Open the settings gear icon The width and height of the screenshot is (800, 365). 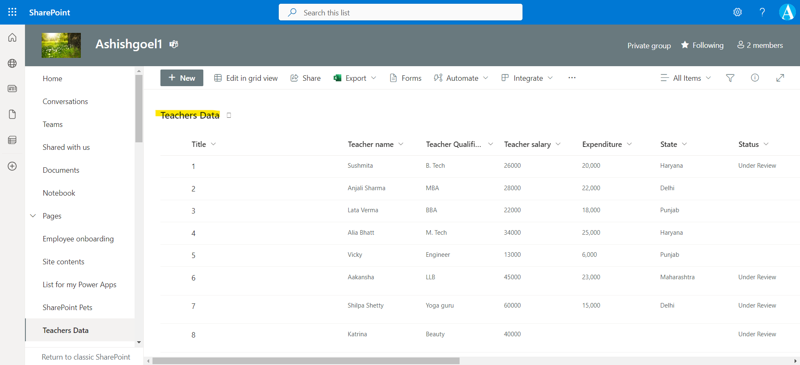[737, 12]
